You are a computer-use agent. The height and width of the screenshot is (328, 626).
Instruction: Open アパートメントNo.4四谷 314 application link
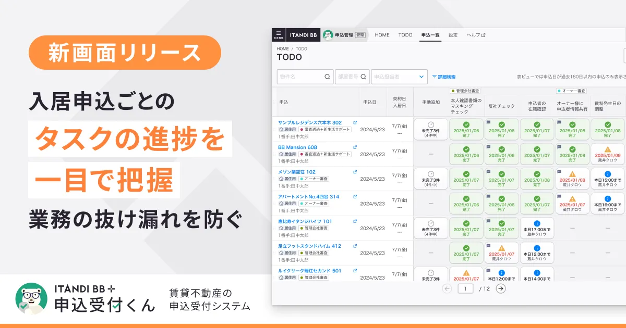pyautogui.click(x=309, y=197)
